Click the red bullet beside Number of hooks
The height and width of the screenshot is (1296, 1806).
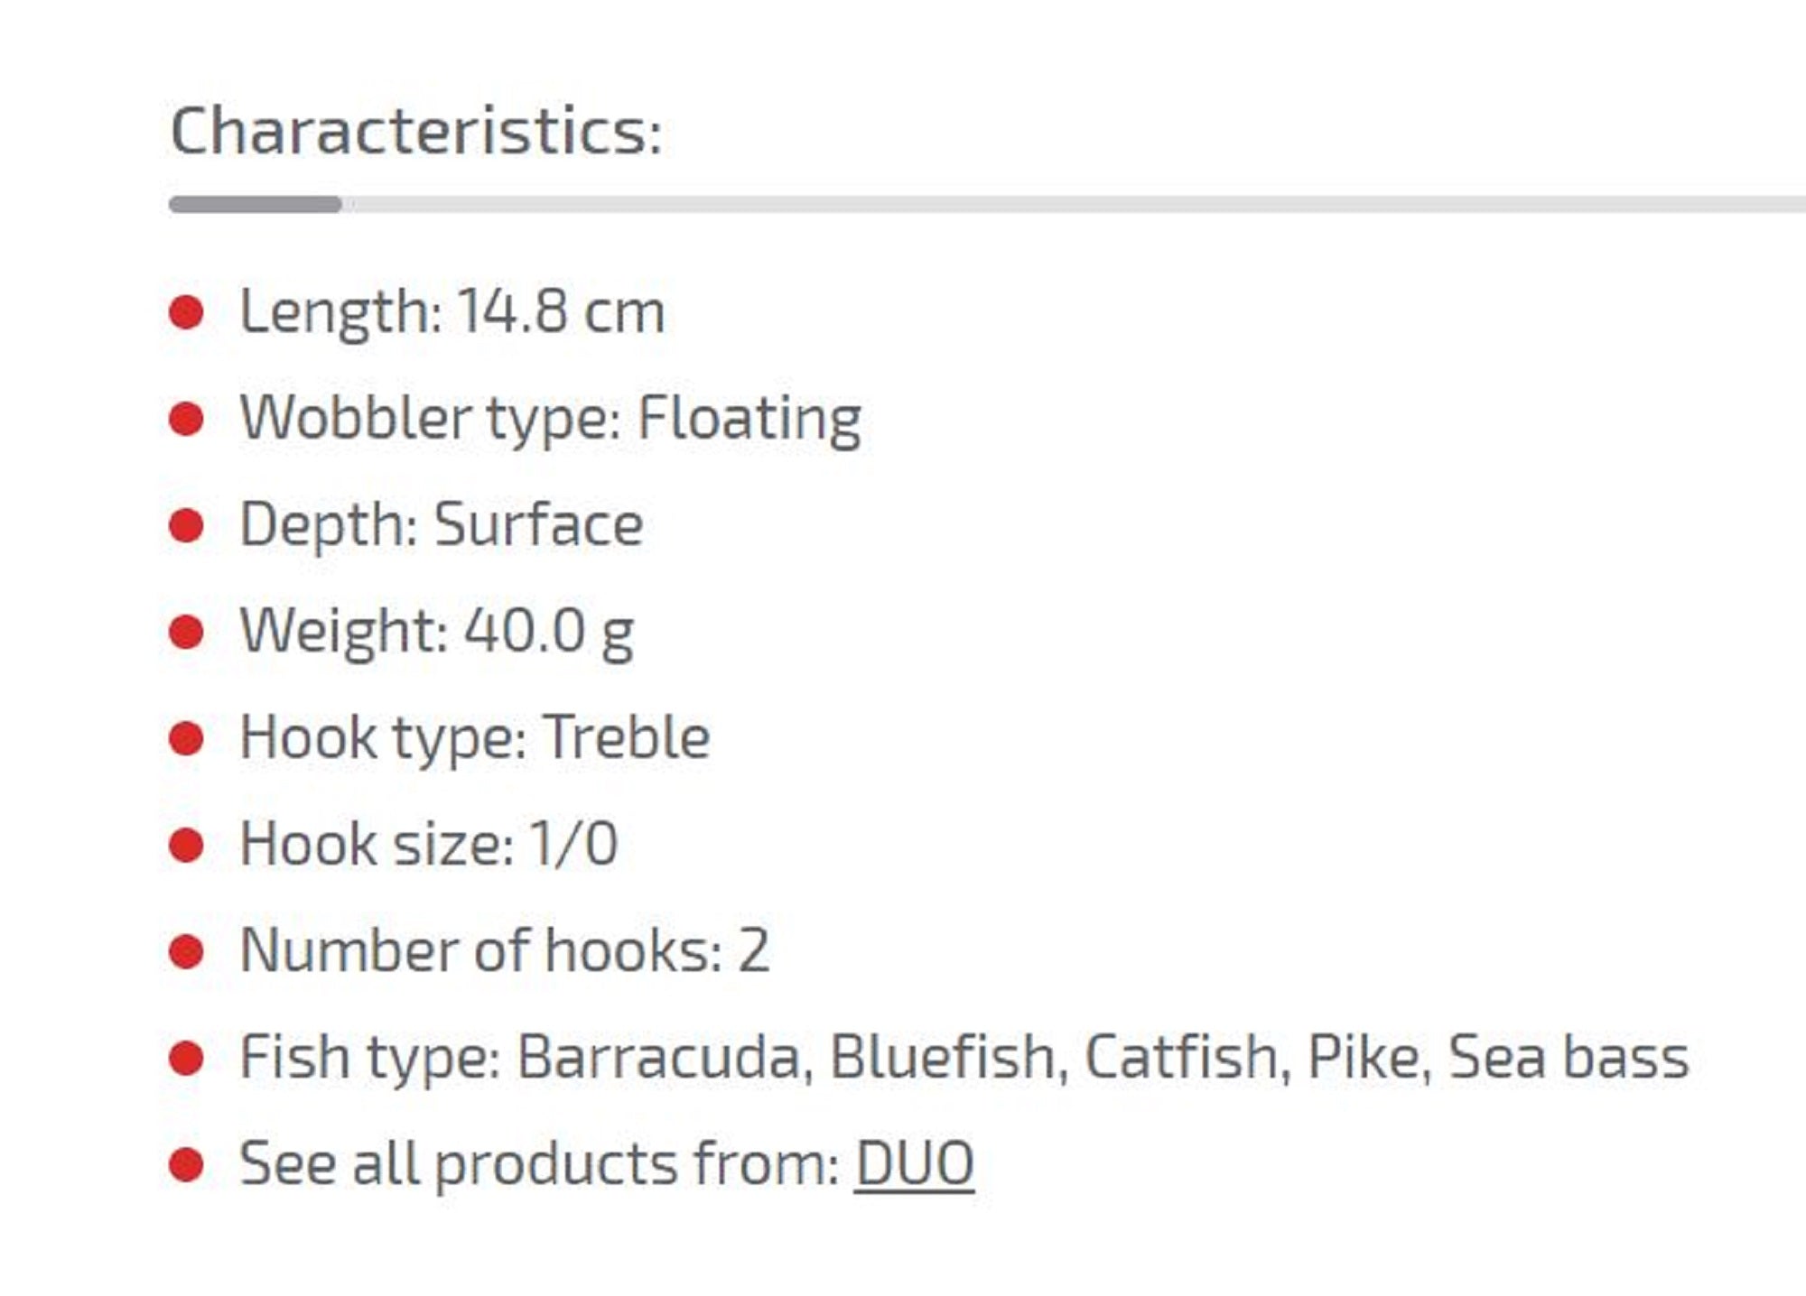tap(187, 952)
